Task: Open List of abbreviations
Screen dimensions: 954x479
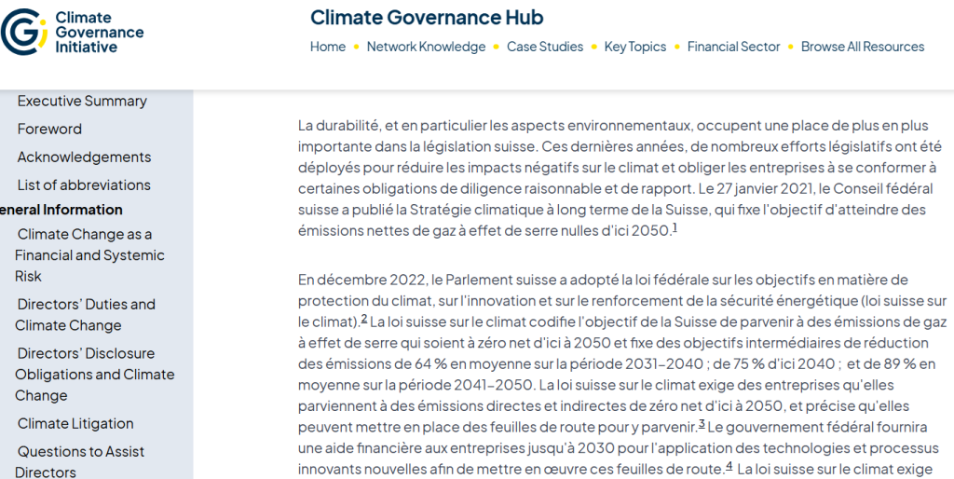Action: tap(84, 185)
